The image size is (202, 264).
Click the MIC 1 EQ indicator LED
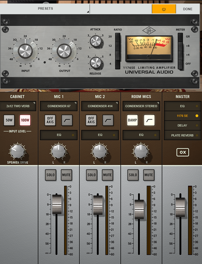[x=73, y=135]
